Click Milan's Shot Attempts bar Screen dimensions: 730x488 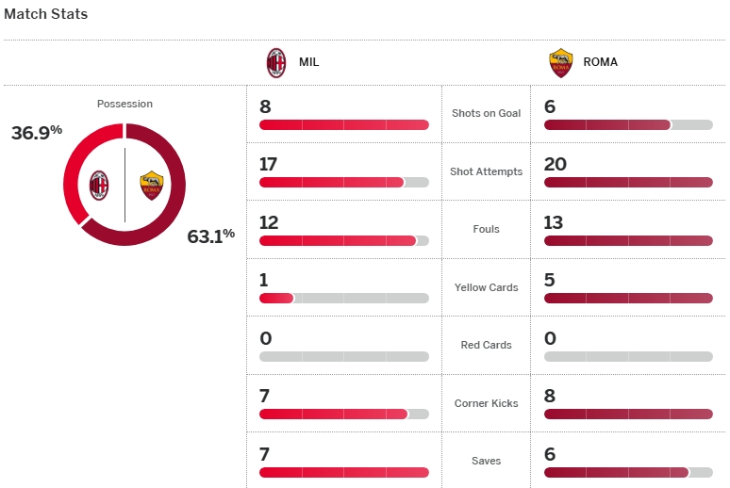(343, 183)
